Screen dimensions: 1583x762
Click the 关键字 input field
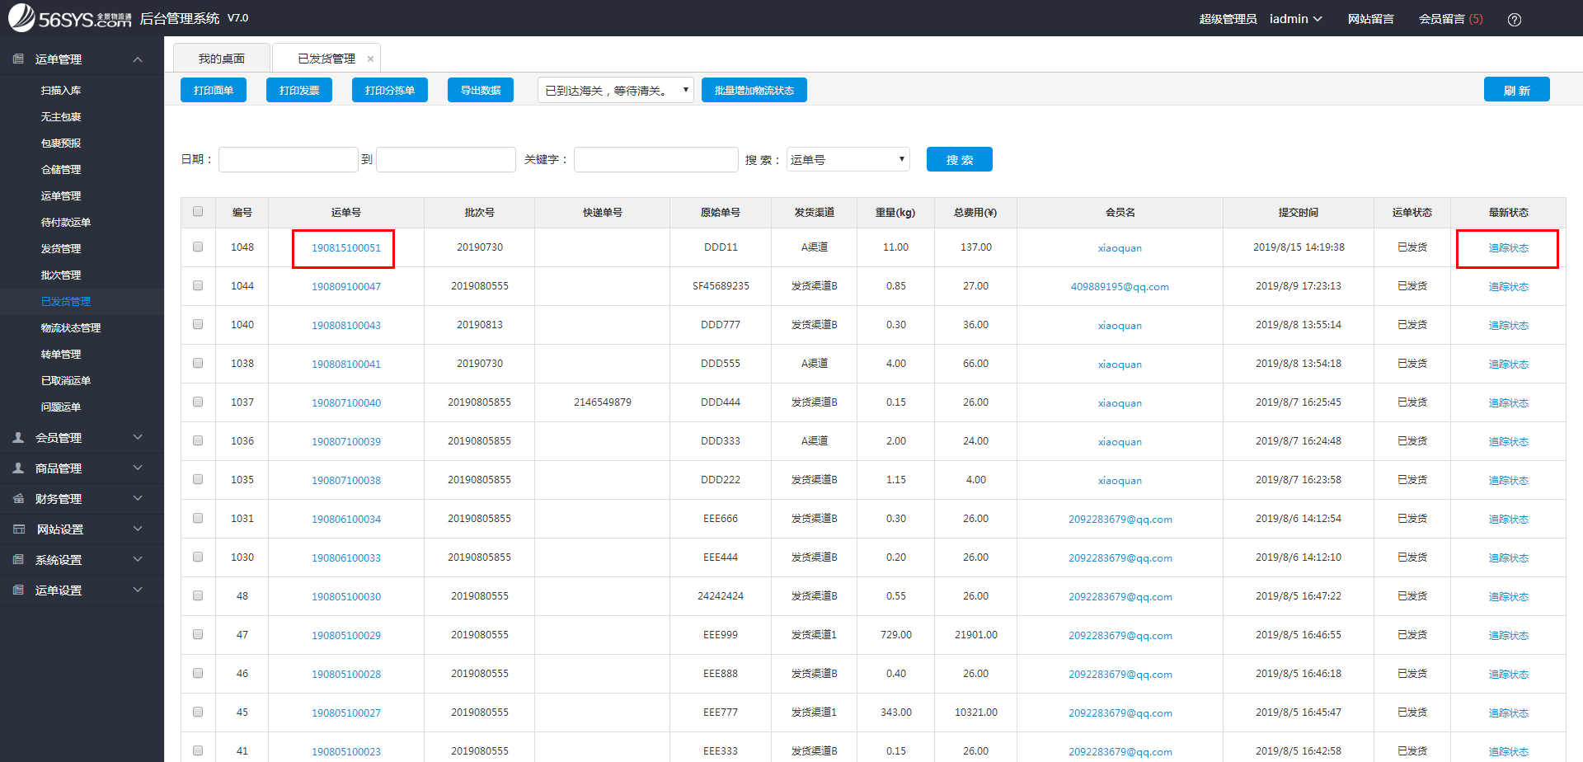(x=655, y=159)
